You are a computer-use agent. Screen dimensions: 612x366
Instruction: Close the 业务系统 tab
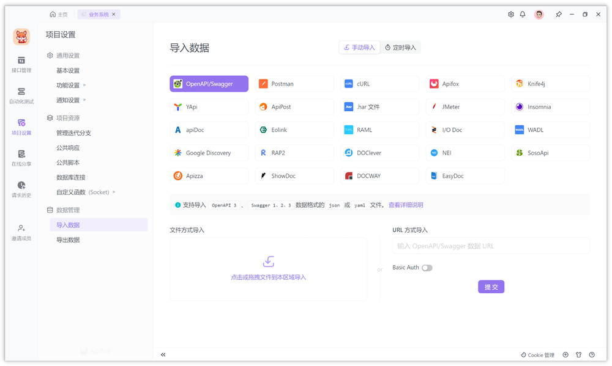coord(114,15)
